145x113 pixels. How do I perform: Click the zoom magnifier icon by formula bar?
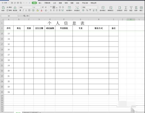[24, 16]
